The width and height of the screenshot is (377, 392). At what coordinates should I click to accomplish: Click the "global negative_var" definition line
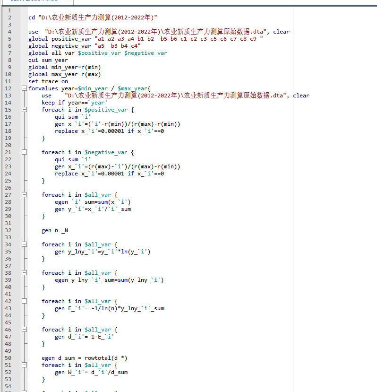tap(85, 46)
